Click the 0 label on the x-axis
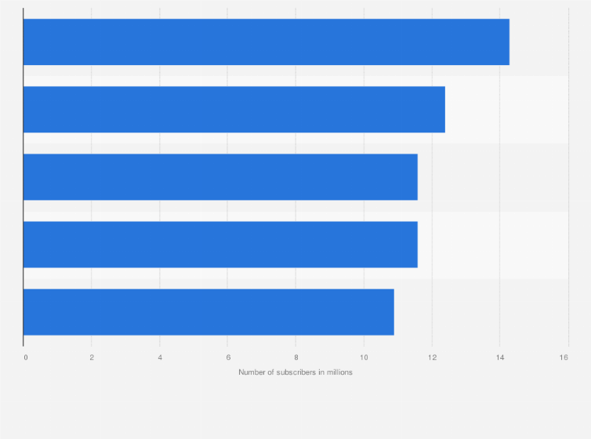 26,357
